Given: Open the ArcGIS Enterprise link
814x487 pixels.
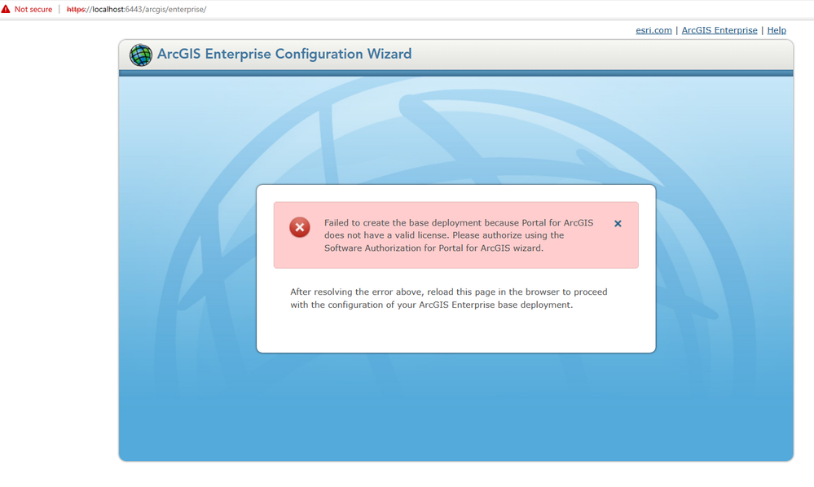Looking at the screenshot, I should click(719, 30).
